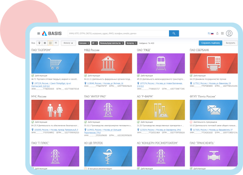Open the ПАО СБЕРБАНК address link
Viewport: 243px width, 175px height.
click(212, 84)
